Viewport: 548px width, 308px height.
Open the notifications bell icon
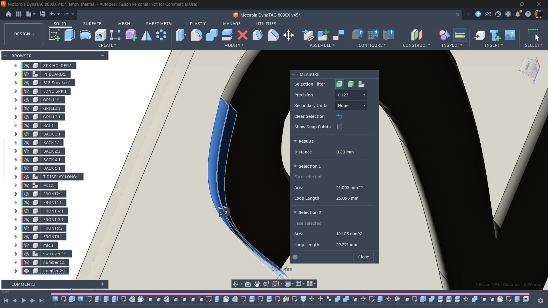pos(518,14)
